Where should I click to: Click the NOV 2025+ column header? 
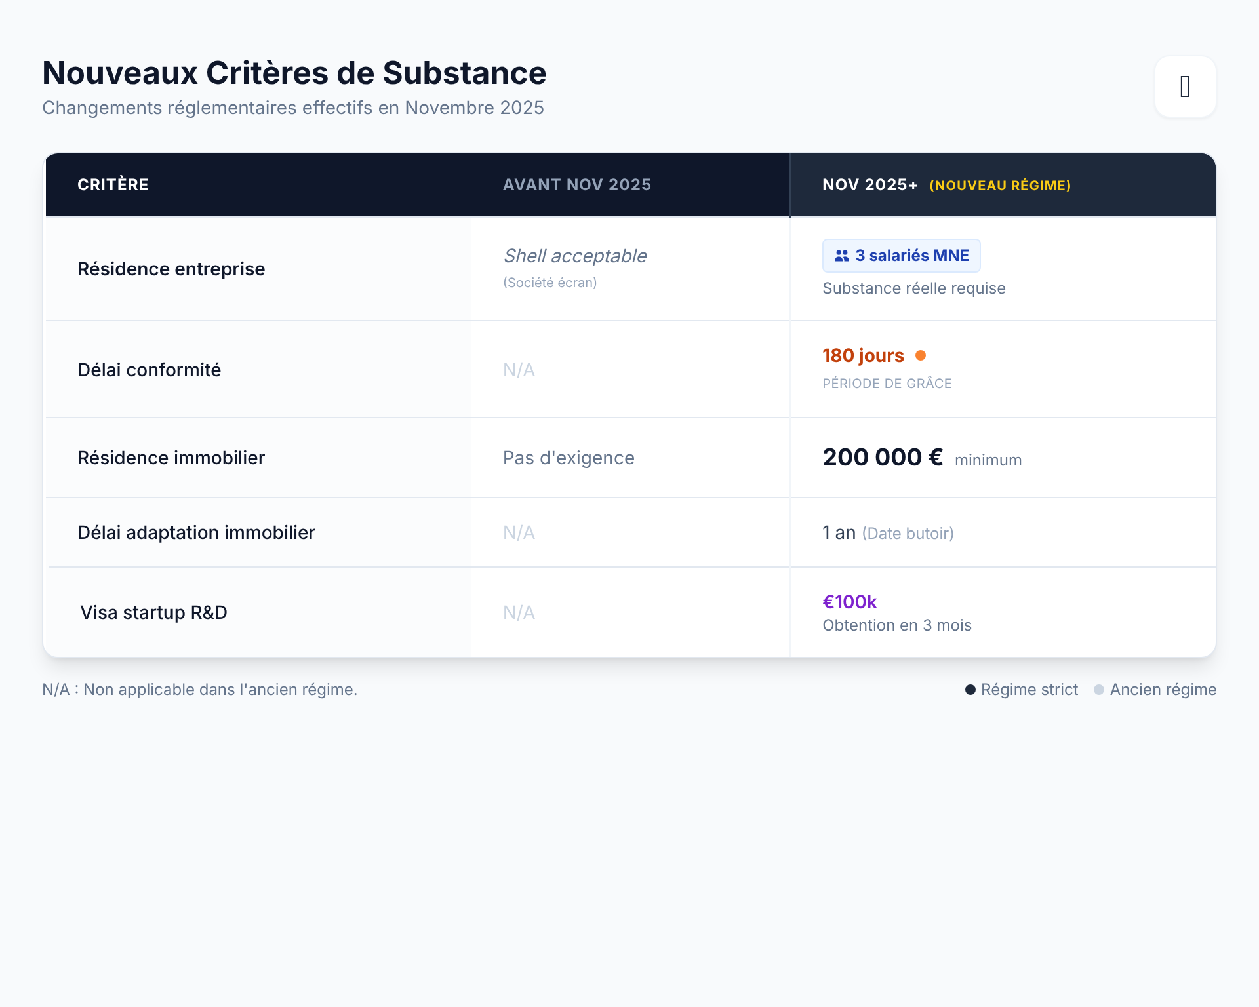869,185
